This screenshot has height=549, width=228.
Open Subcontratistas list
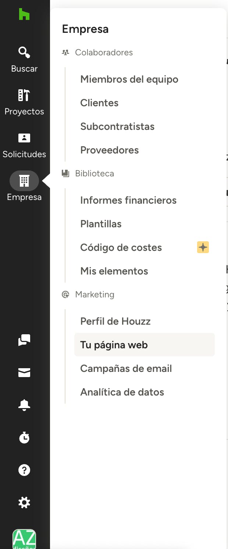117,127
